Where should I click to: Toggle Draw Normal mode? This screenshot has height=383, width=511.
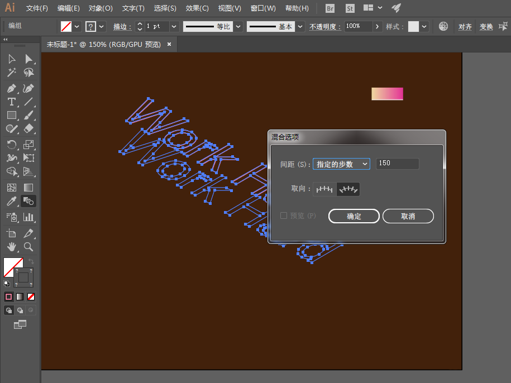click(9, 310)
